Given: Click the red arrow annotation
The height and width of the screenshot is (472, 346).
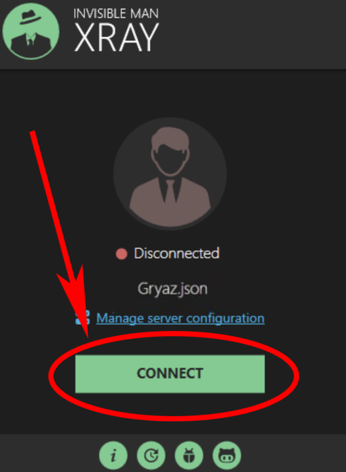Looking at the screenshot, I should [60, 235].
